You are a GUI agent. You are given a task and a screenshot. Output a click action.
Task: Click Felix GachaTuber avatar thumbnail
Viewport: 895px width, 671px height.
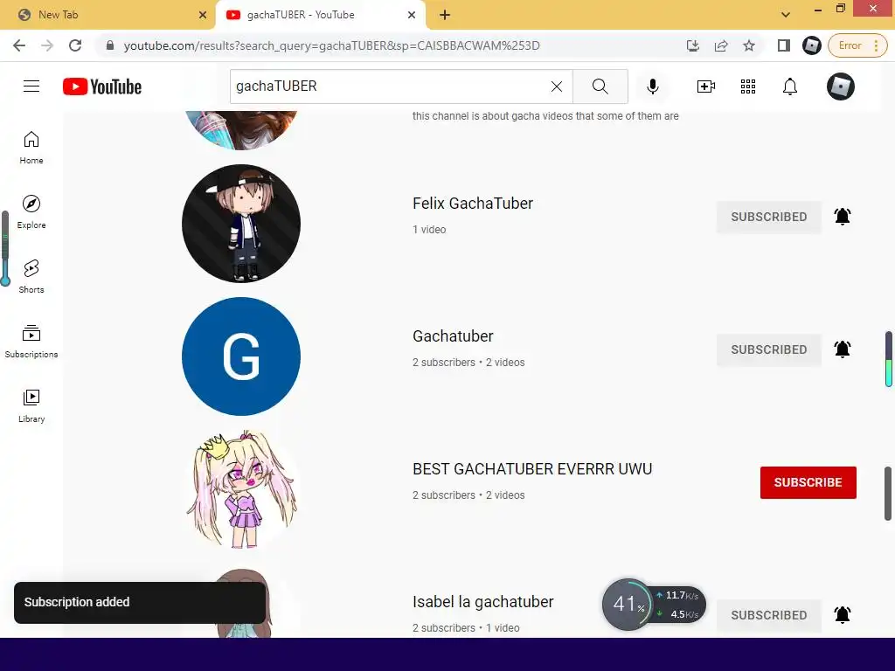tap(241, 224)
